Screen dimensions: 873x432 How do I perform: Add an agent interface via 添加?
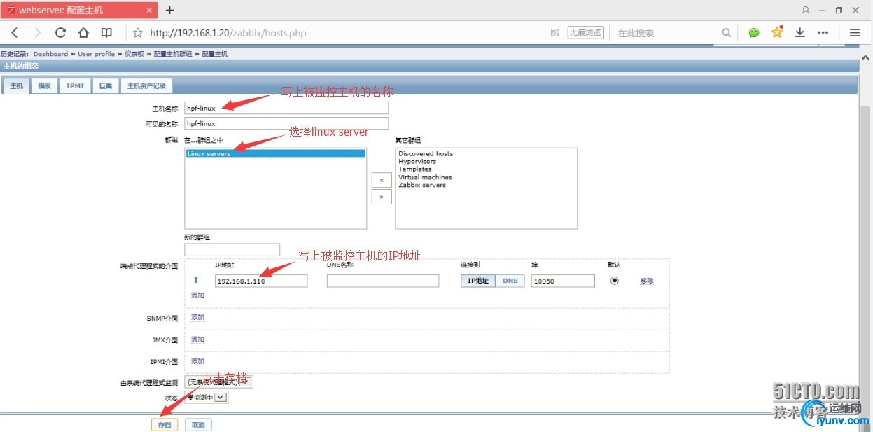(x=197, y=295)
